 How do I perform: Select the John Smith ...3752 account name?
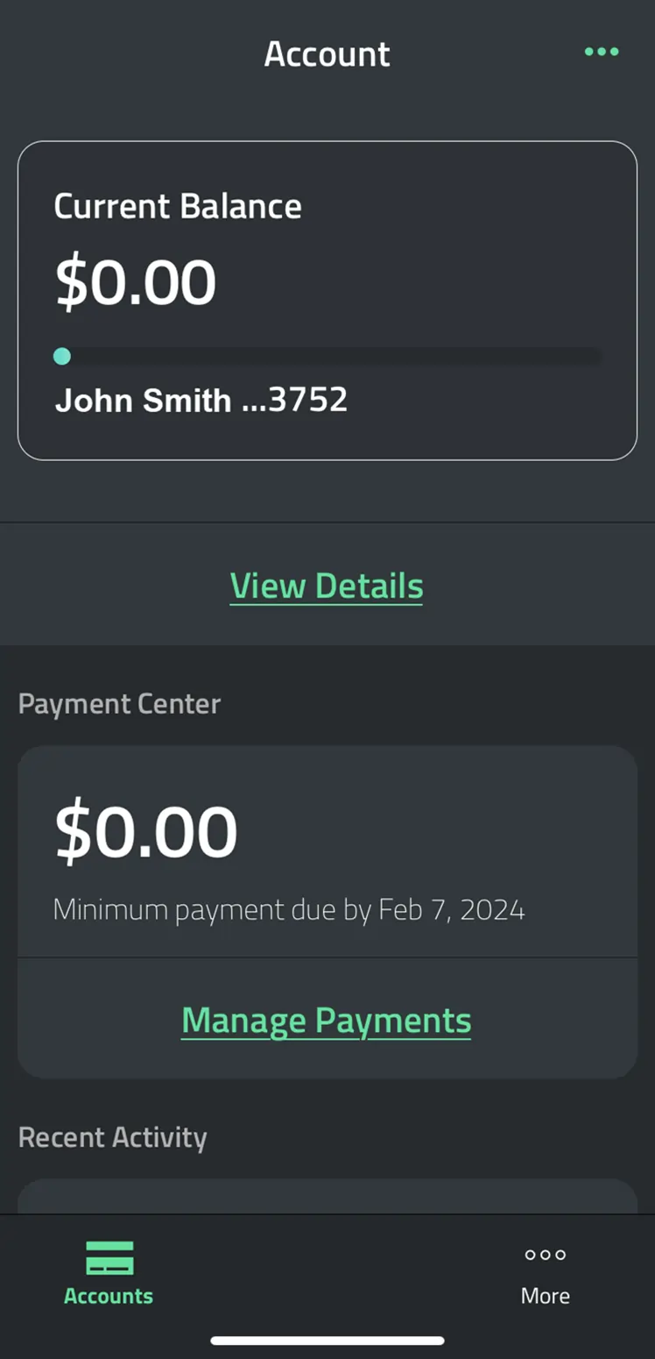[x=201, y=401]
